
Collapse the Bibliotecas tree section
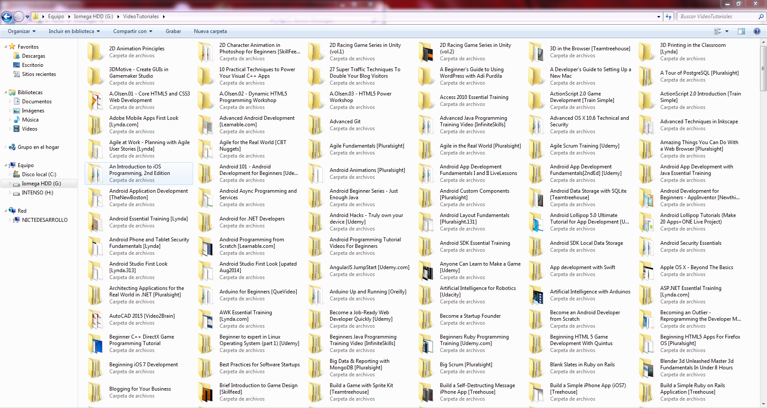[x=6, y=92]
